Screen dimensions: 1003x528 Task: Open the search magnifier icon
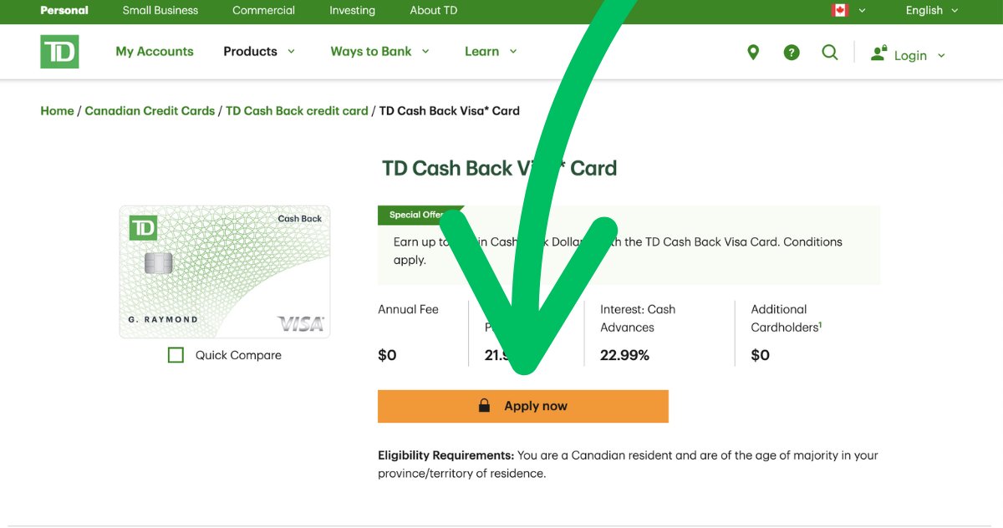(x=829, y=53)
